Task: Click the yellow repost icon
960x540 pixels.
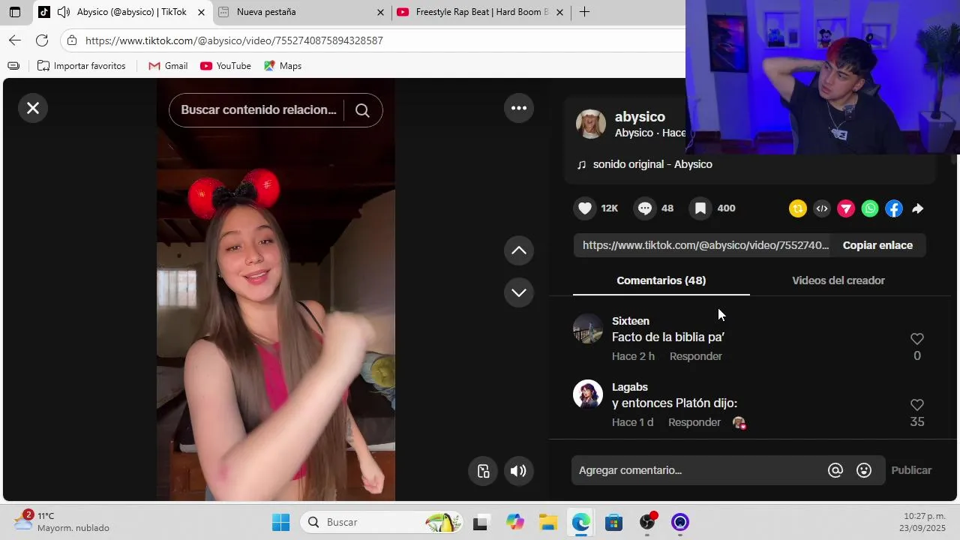Action: click(798, 209)
